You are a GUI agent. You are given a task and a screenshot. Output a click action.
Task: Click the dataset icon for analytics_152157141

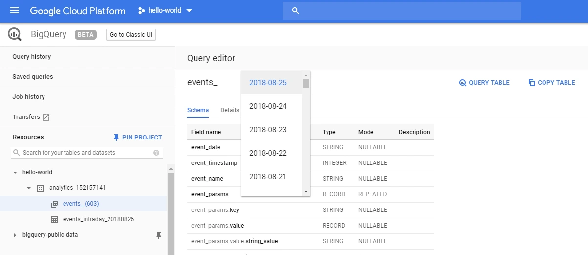click(41, 188)
